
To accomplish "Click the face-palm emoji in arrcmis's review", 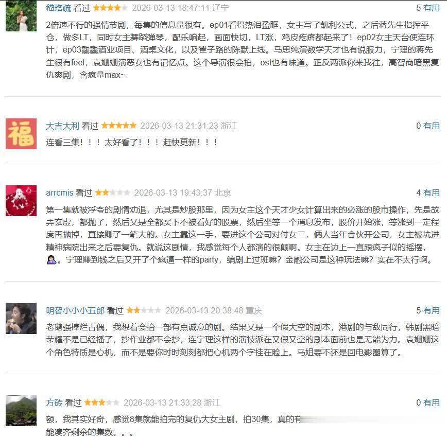I will pos(51,260).
